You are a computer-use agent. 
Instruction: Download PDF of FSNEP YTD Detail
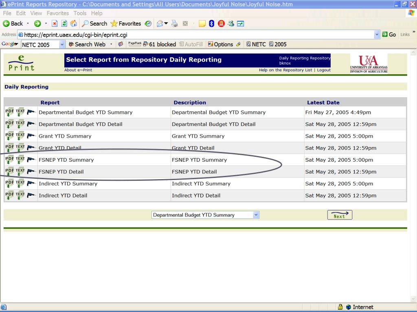click(x=10, y=172)
